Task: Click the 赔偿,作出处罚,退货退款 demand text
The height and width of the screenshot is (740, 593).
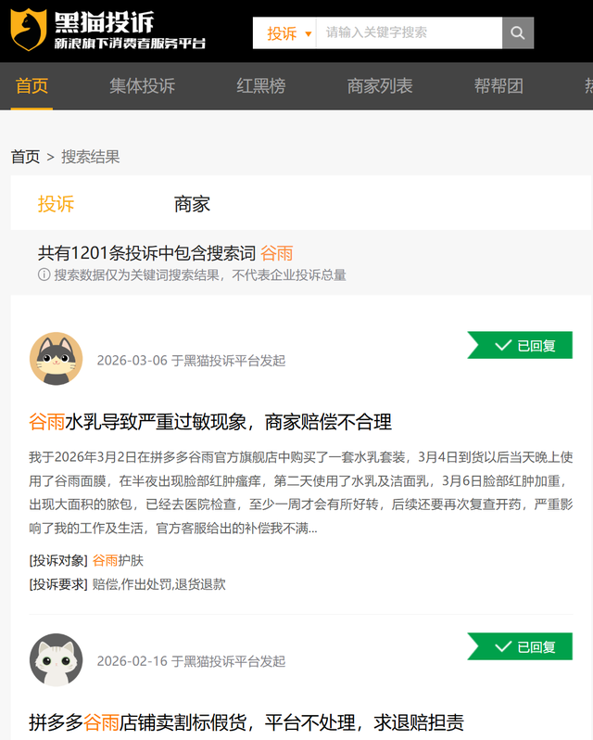Action: pyautogui.click(x=158, y=584)
